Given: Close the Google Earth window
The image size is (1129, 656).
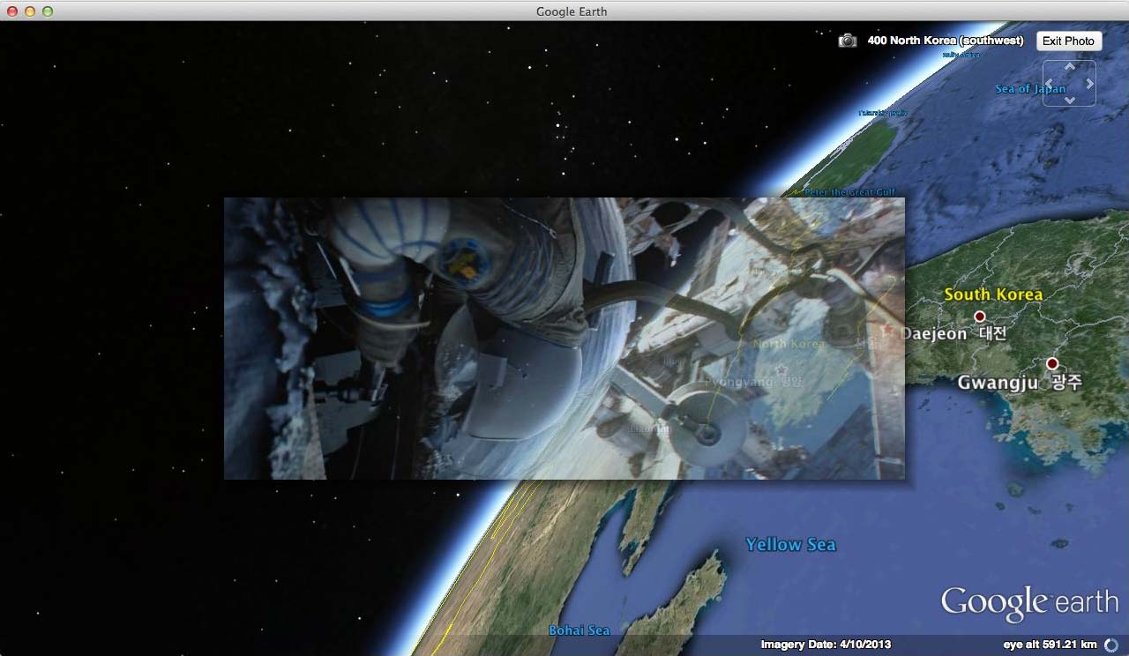Looking at the screenshot, I should [12, 11].
